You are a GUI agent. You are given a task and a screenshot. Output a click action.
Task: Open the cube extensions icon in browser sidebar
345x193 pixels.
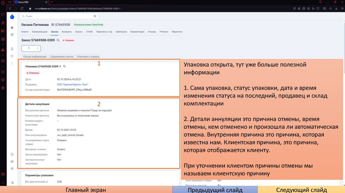(3, 80)
